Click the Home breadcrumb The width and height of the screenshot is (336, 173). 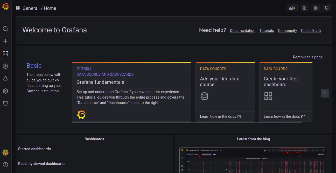[50, 8]
